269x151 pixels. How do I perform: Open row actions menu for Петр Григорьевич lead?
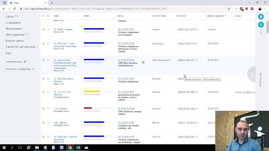coord(48,60)
